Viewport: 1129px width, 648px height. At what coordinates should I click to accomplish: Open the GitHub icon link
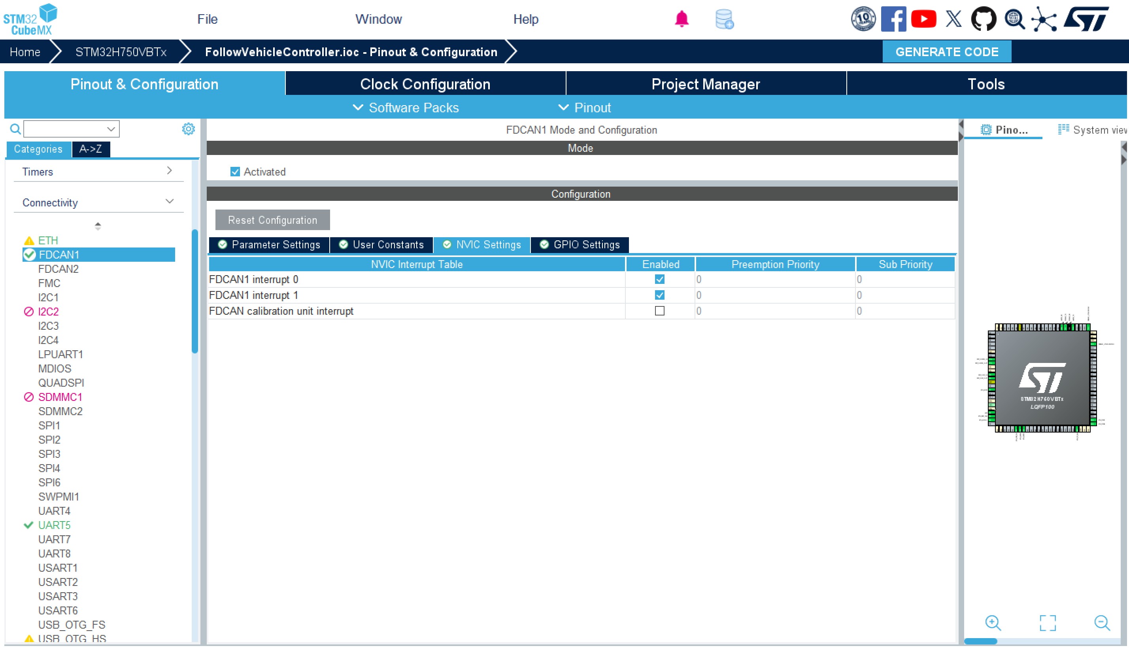983,19
